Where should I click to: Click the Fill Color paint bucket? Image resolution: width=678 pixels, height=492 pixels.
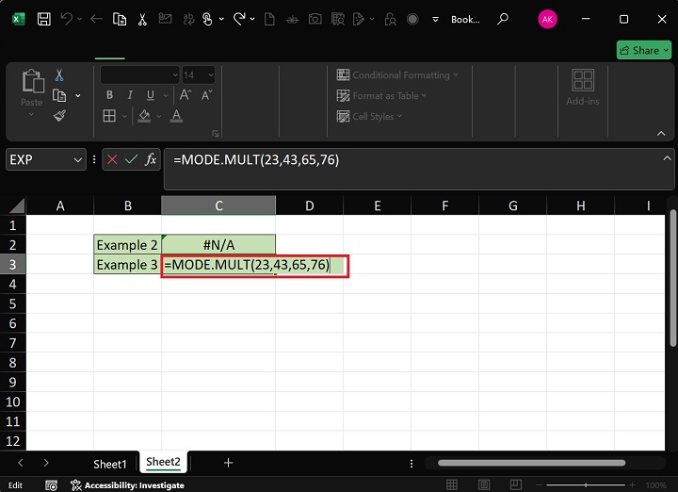(144, 116)
